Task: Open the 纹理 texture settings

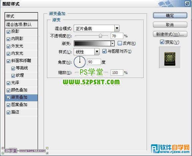Action: [20, 75]
